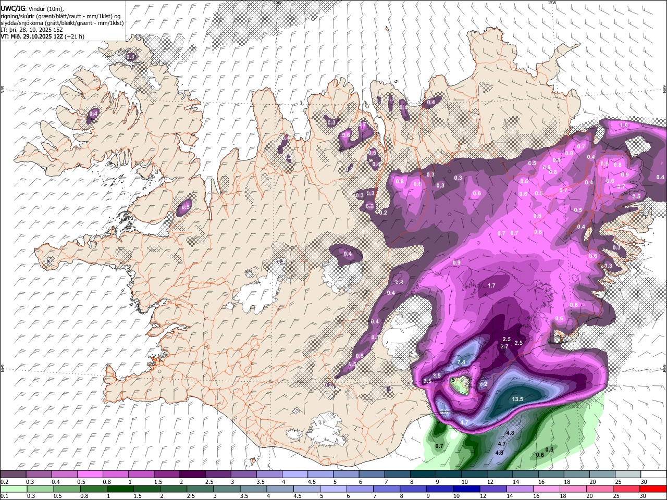Click the top-row white 30 legend swatch
Image resolution: width=667 pixels, height=500 pixels.
pyautogui.click(x=653, y=474)
